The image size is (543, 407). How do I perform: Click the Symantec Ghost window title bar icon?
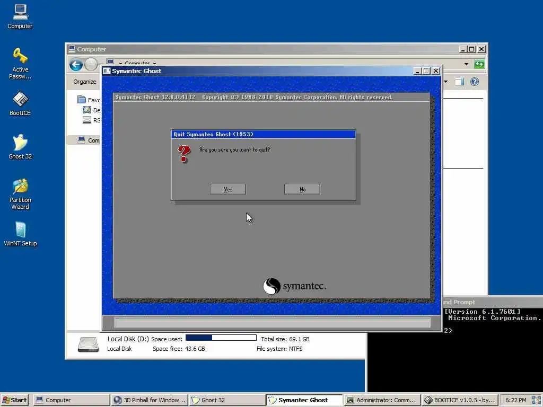click(107, 71)
